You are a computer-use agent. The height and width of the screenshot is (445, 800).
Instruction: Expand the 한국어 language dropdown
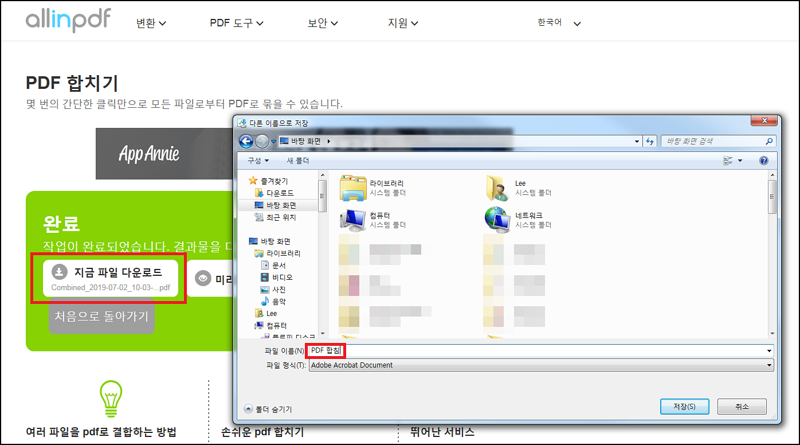coord(559,24)
